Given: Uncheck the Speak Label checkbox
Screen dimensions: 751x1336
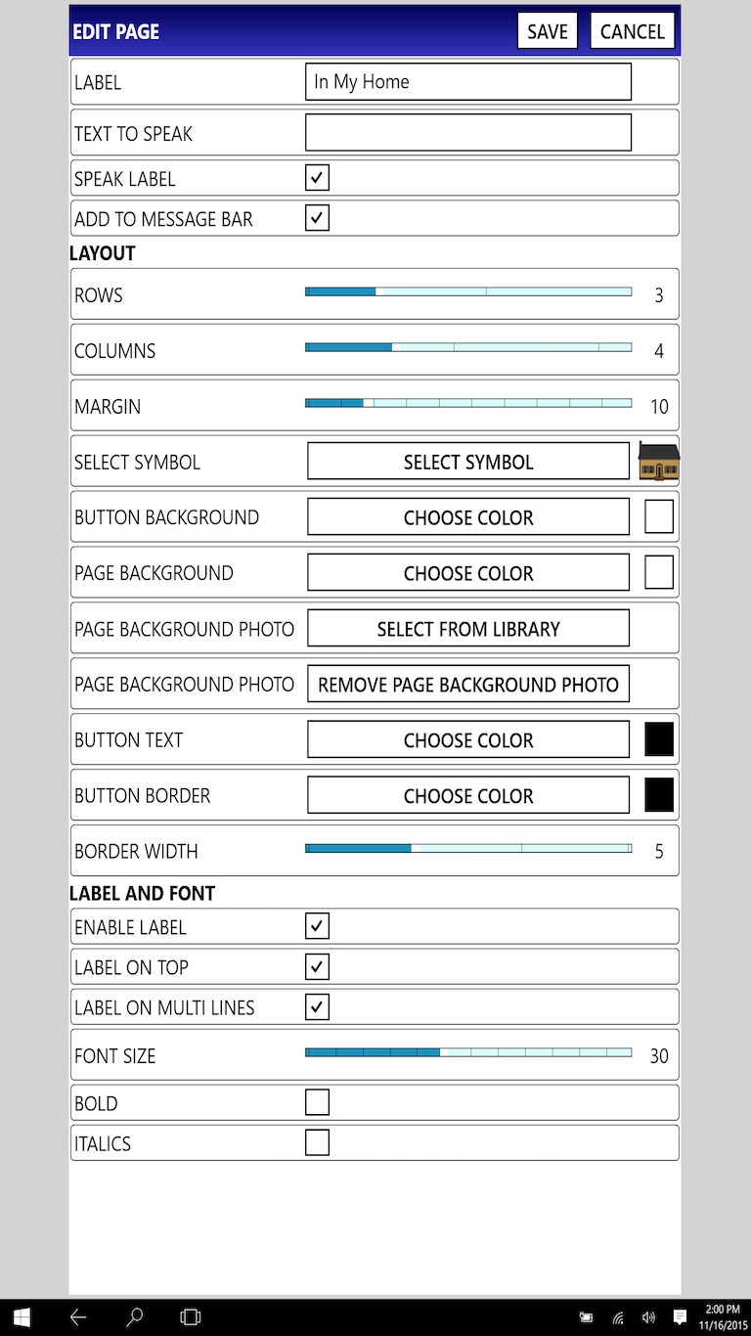Looking at the screenshot, I should (x=317, y=178).
